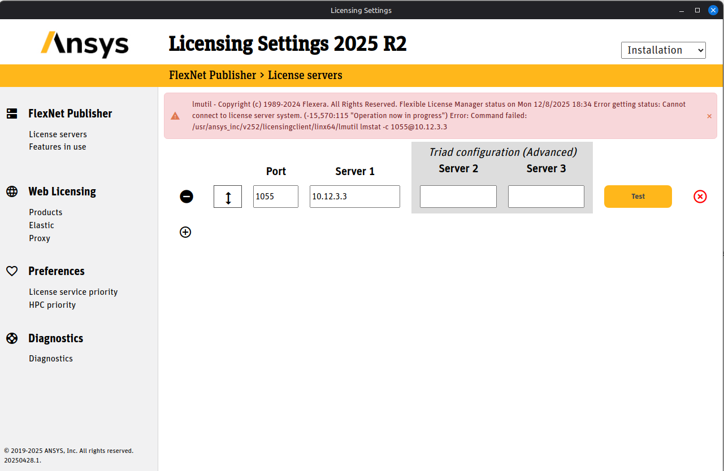The width and height of the screenshot is (724, 471).
Task: Open the Proxy settings page
Action: pyautogui.click(x=40, y=238)
